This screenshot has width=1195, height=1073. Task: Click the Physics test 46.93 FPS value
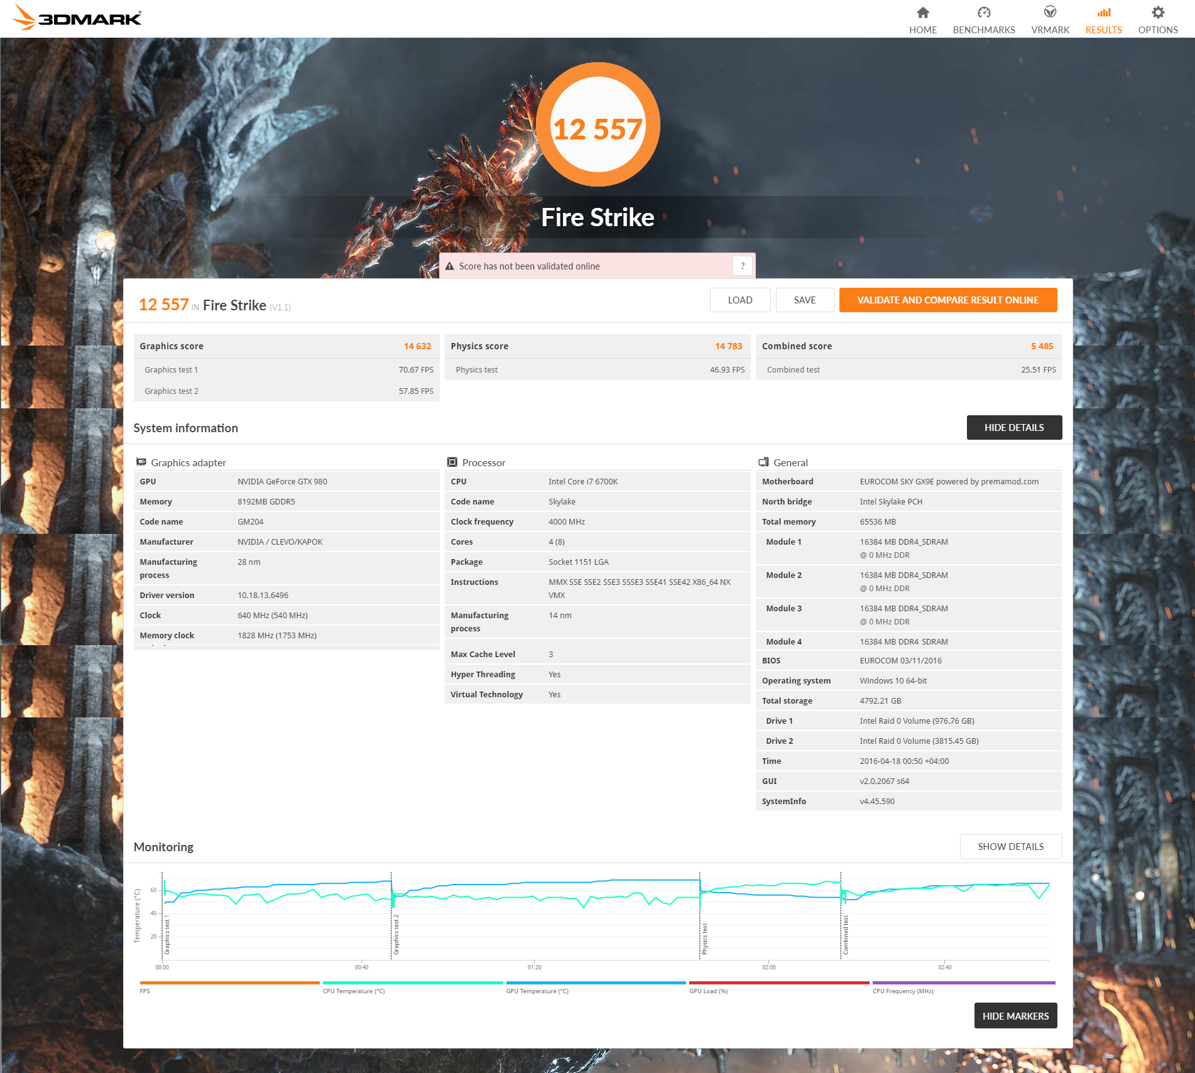click(727, 369)
